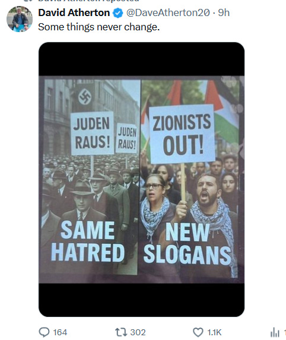Click the 164 replies count
This screenshot has height=340, width=286.
coord(60,332)
